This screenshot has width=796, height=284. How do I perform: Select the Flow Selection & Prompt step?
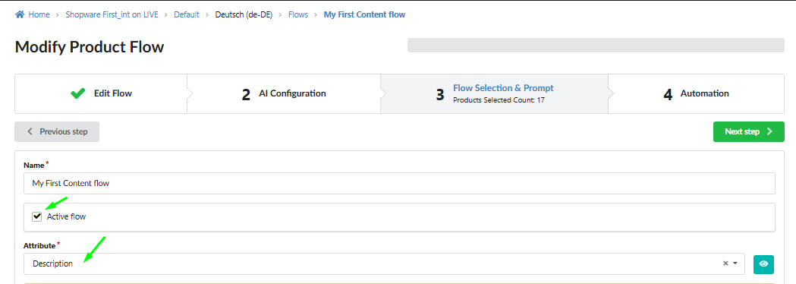click(x=494, y=93)
